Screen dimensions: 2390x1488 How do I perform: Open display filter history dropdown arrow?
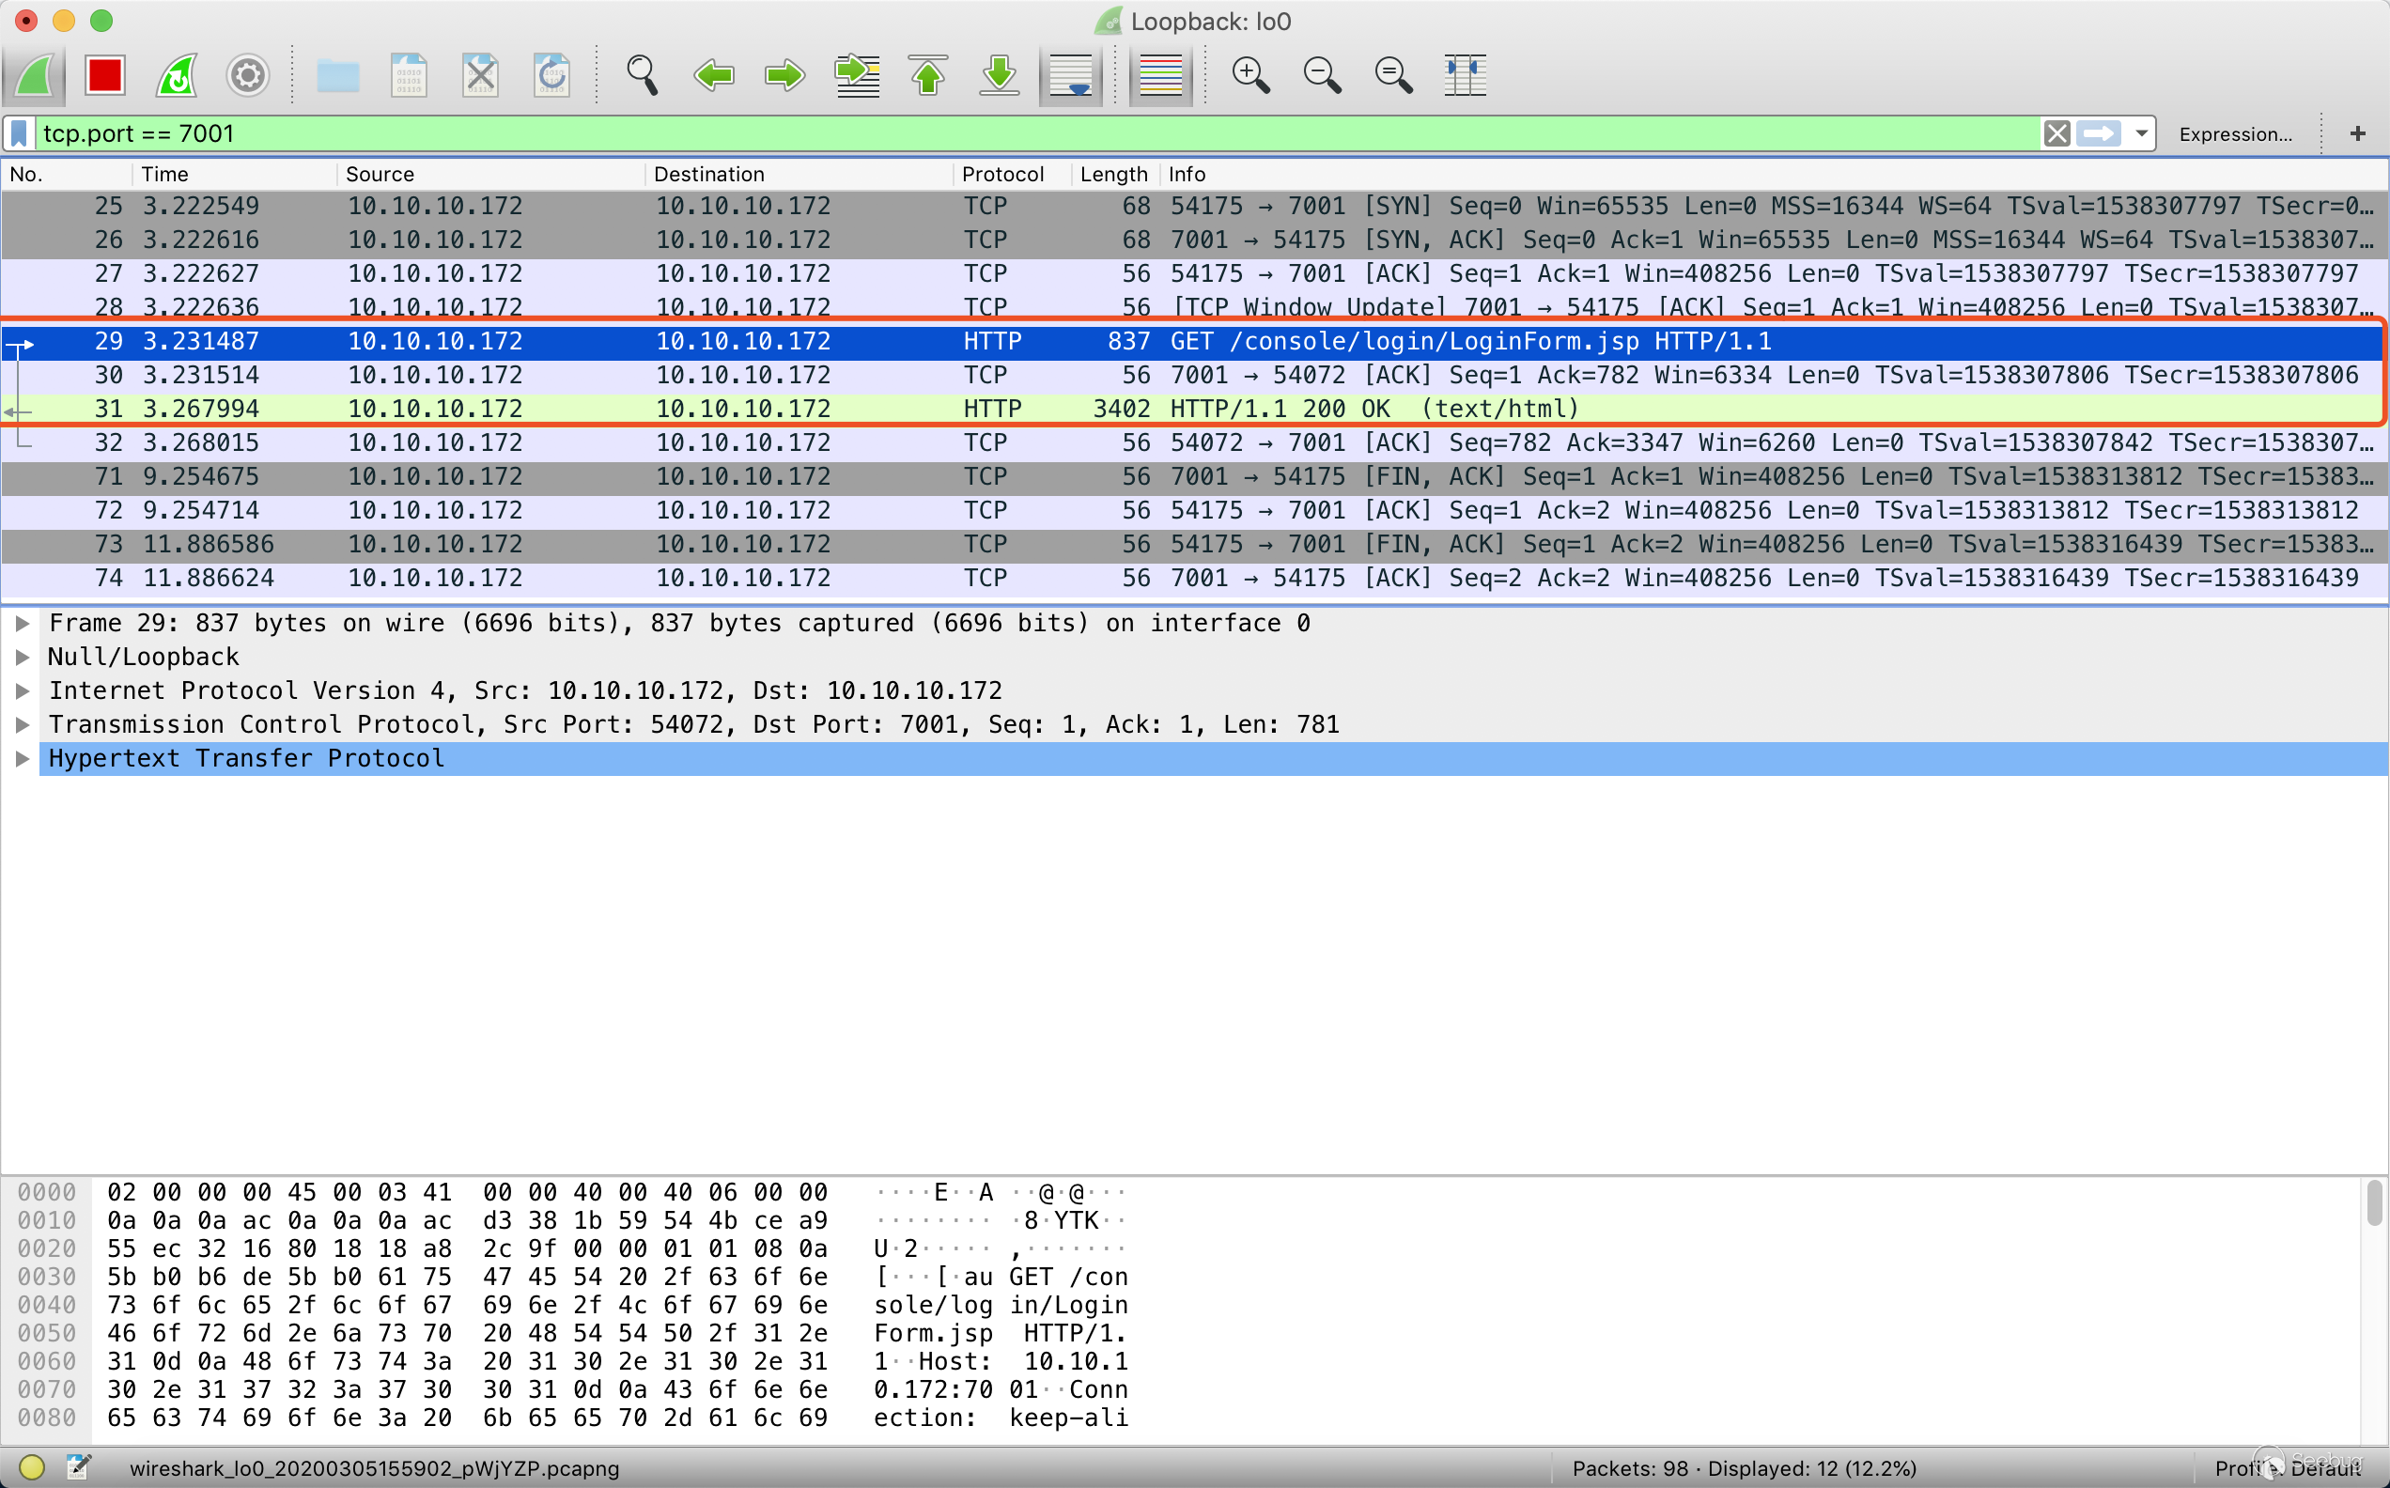tap(2141, 132)
